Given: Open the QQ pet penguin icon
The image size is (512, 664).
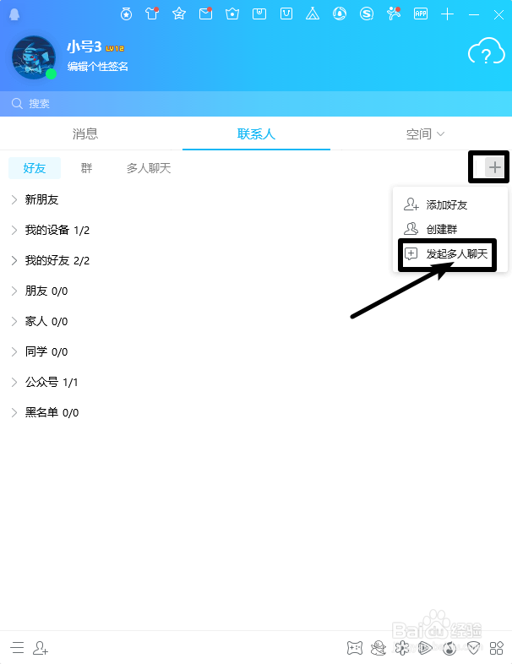Looking at the screenshot, I should pyautogui.click(x=379, y=647).
